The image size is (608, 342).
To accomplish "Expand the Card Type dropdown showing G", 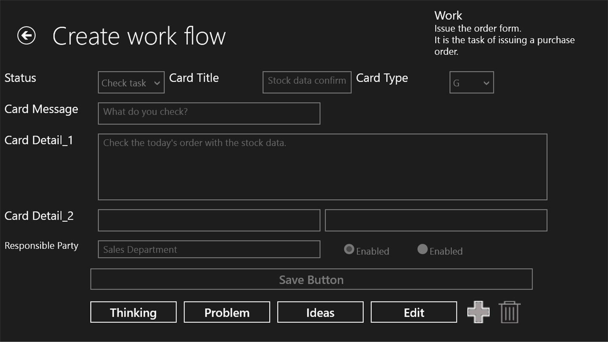I will (x=472, y=83).
